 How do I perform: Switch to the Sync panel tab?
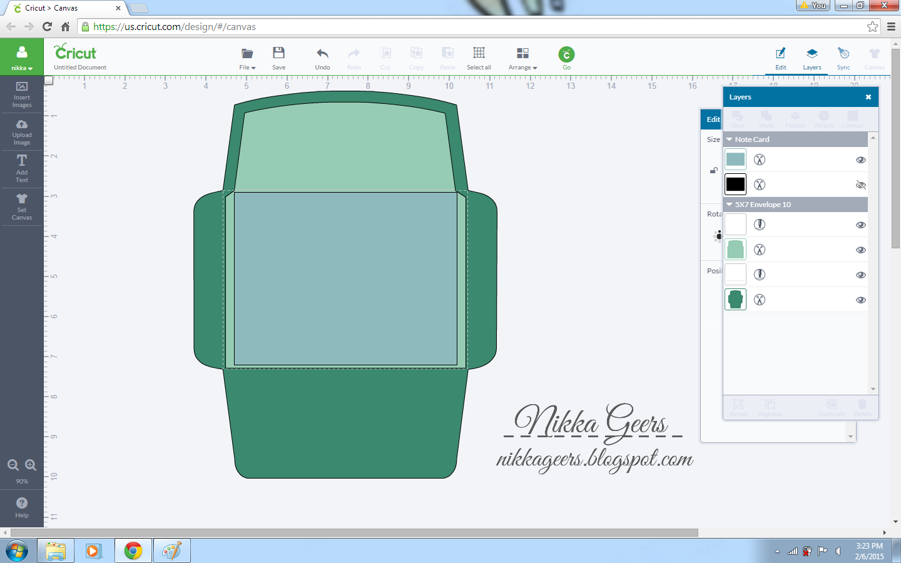pyautogui.click(x=843, y=58)
